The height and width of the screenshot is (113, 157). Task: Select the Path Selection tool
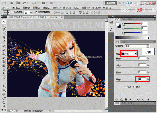point(4,86)
